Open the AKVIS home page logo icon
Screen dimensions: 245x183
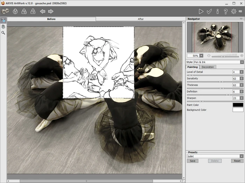(5, 11)
